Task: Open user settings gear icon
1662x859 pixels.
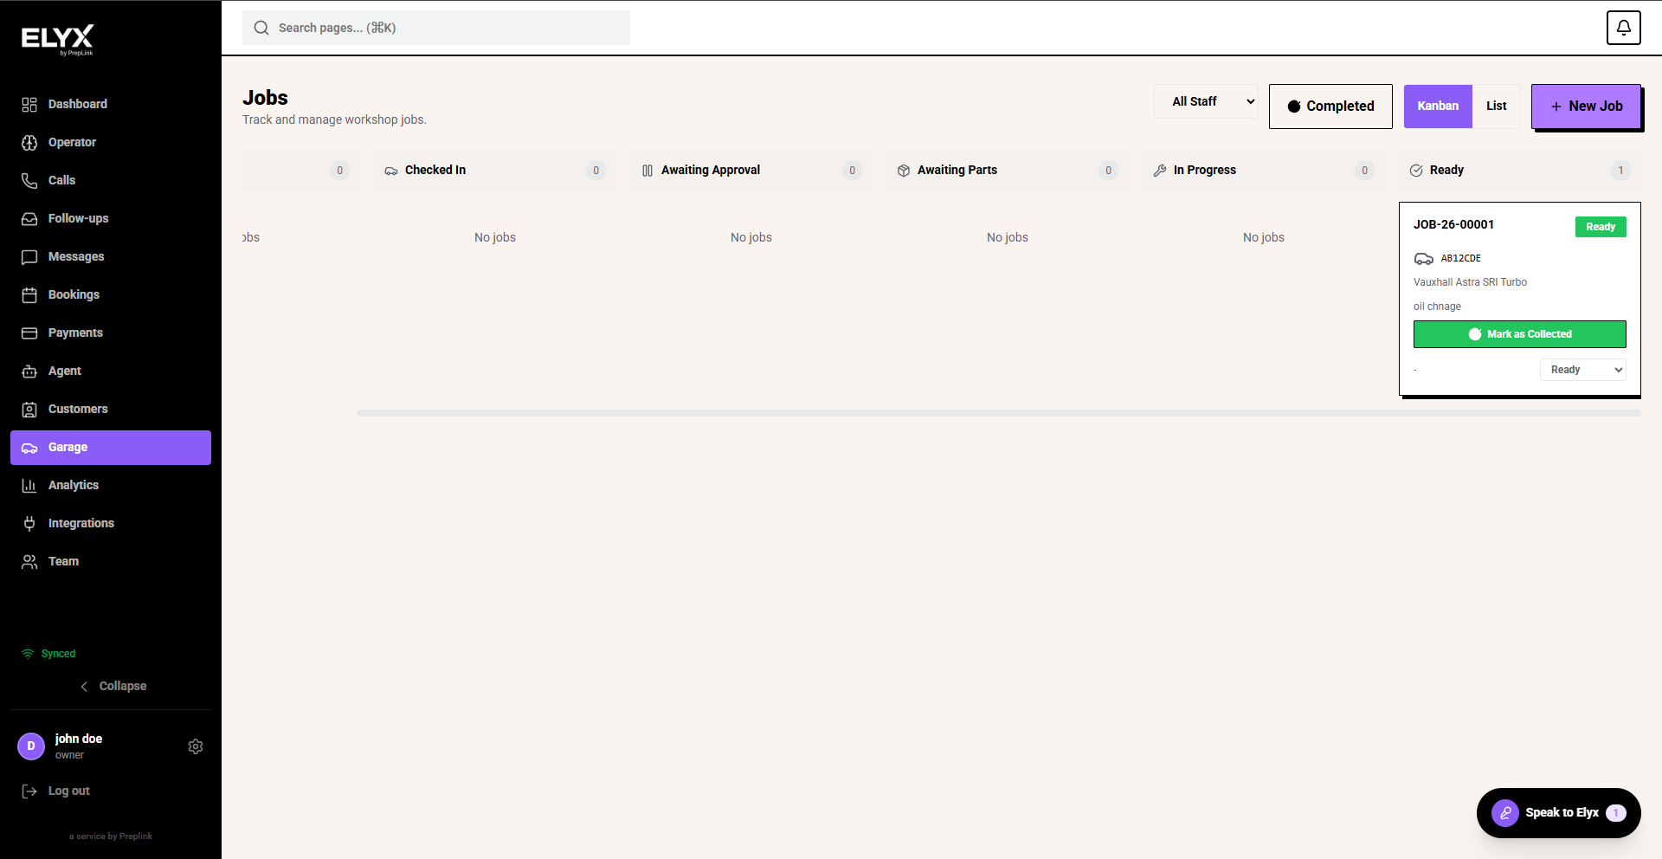Action: pyautogui.click(x=196, y=746)
